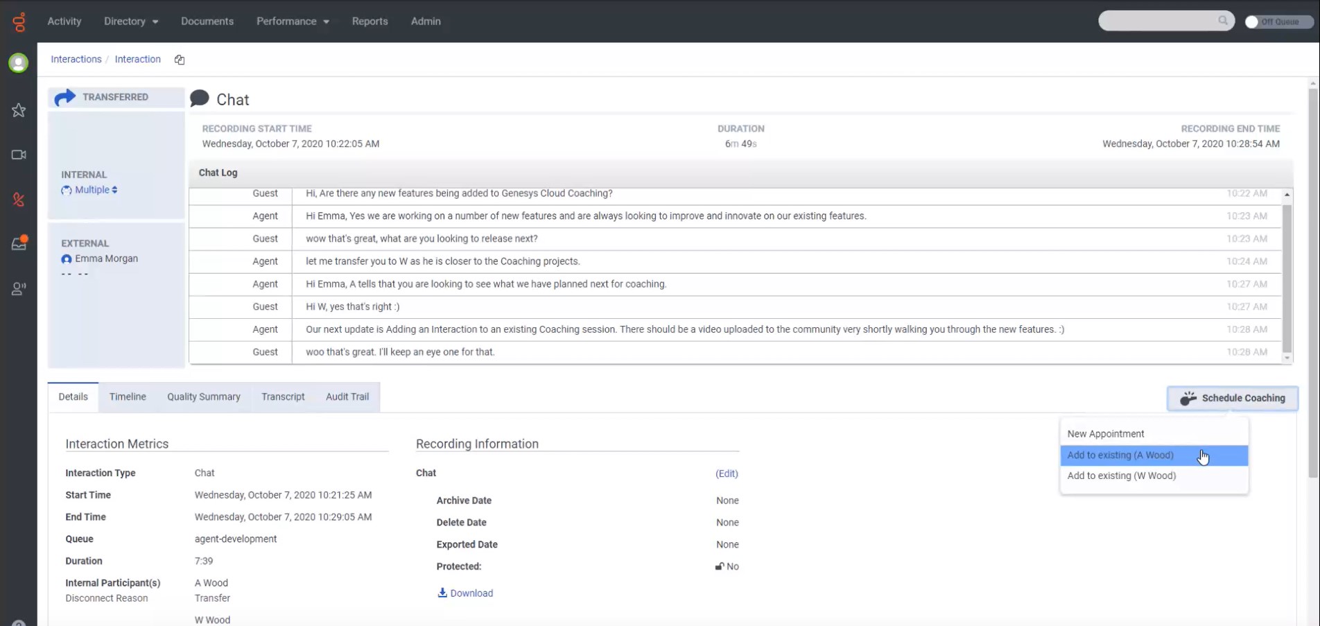Viewport: 1320px width, 626px height.
Task: Select the video camera icon in the sidebar
Action: (x=18, y=155)
